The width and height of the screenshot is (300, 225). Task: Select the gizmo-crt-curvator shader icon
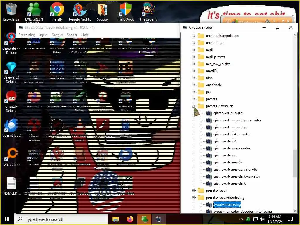pyautogui.click(x=209, y=113)
